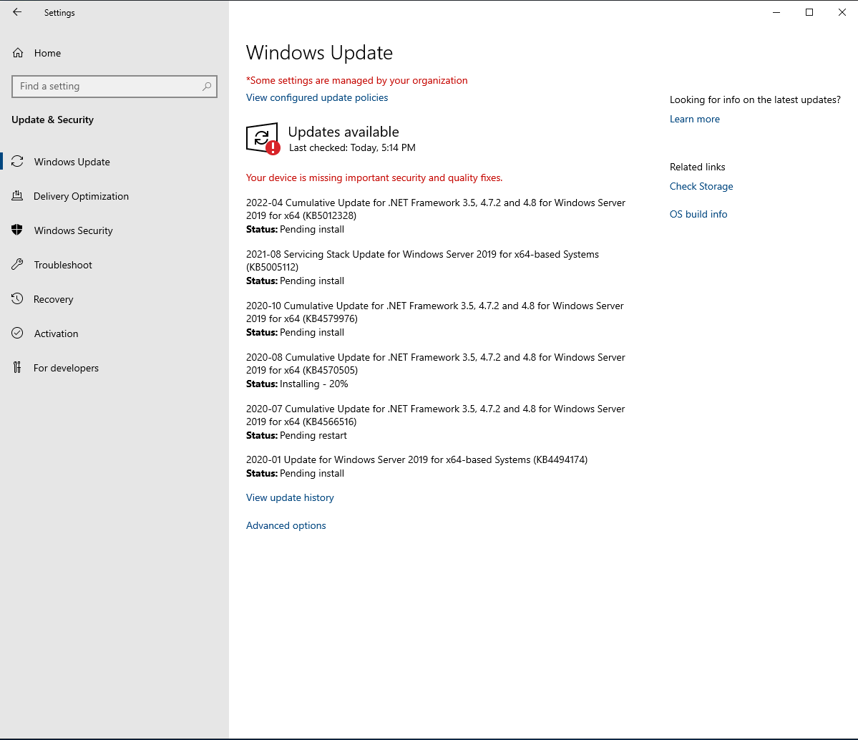Click the Home house icon
858x740 pixels.
pyautogui.click(x=18, y=53)
